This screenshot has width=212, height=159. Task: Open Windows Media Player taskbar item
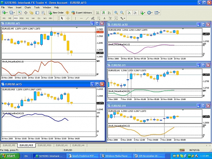(116, 156)
